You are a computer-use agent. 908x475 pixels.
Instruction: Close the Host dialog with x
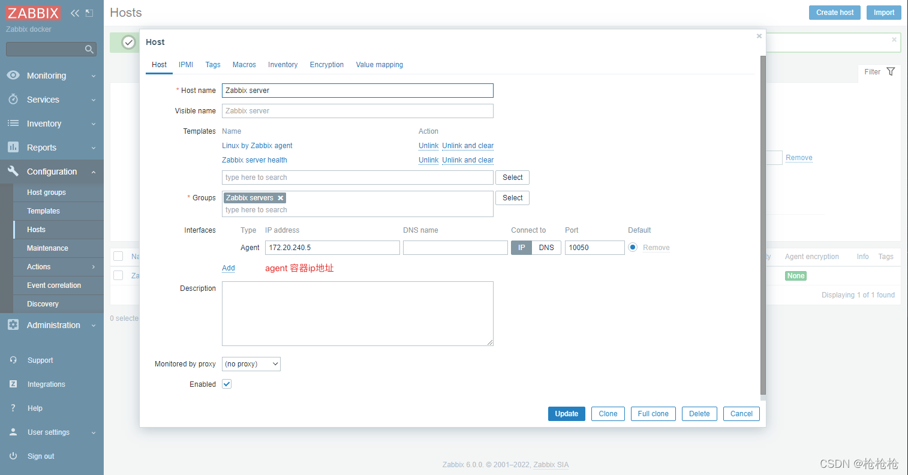(x=759, y=36)
